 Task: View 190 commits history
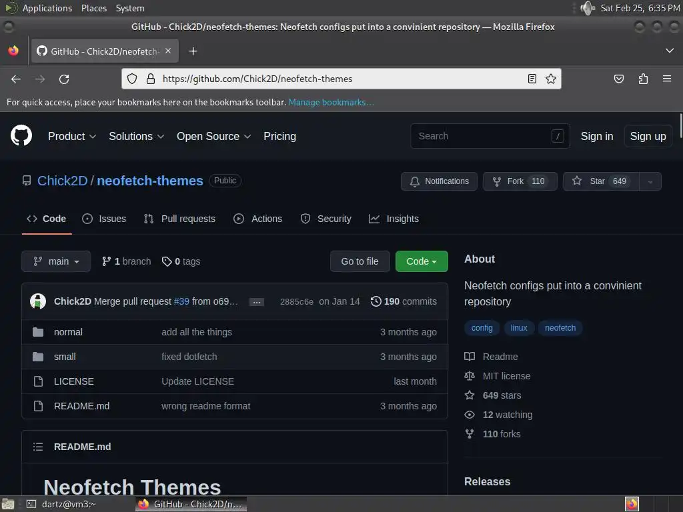coord(404,301)
